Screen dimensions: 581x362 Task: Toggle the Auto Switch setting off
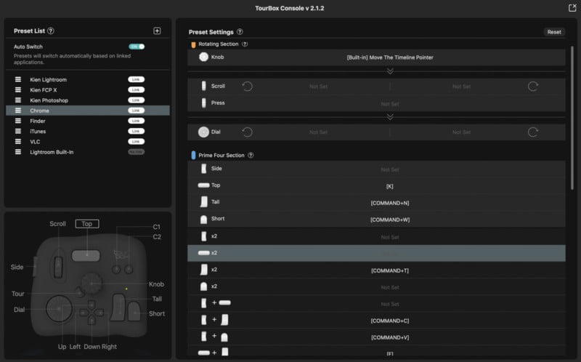click(137, 47)
